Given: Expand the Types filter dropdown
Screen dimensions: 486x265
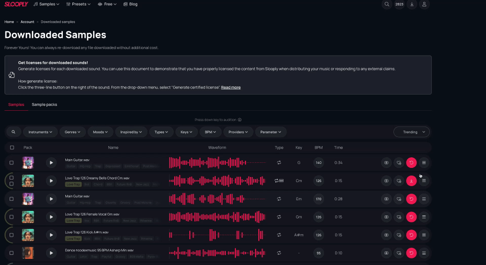Looking at the screenshot, I should click(x=161, y=132).
